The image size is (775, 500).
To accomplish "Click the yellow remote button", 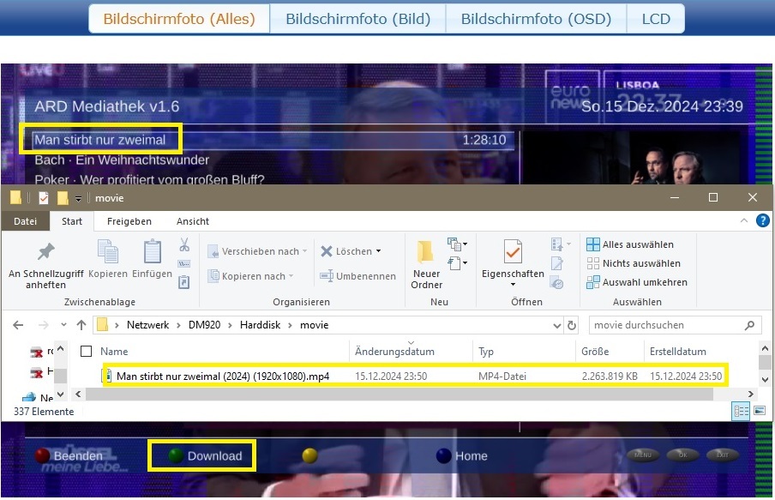I will pyautogui.click(x=309, y=455).
